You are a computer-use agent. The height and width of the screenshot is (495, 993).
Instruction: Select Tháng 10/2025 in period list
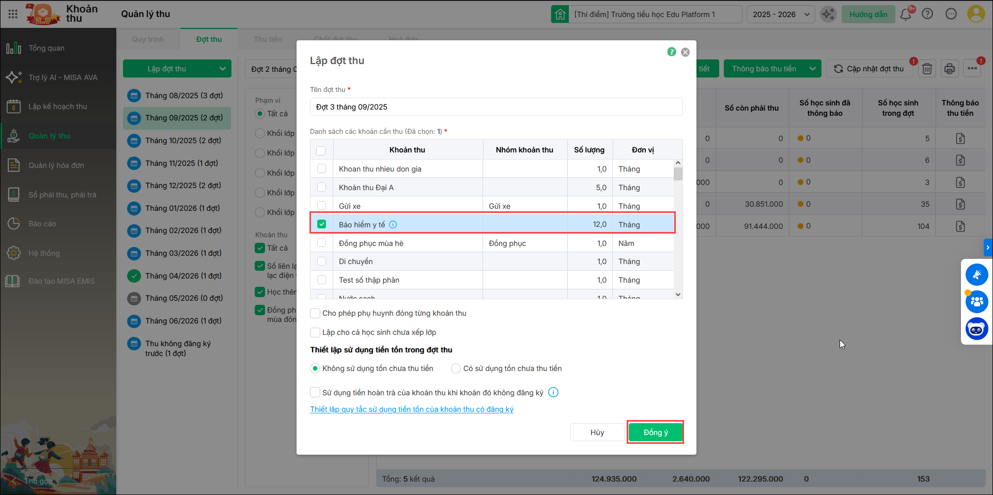pyautogui.click(x=183, y=141)
